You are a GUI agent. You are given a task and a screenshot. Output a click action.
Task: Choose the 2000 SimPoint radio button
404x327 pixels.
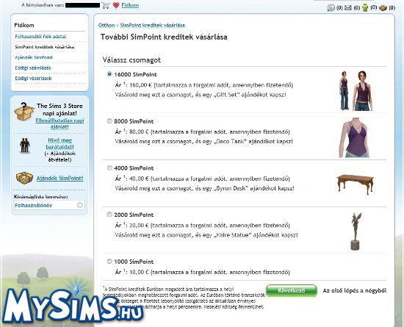tap(109, 215)
